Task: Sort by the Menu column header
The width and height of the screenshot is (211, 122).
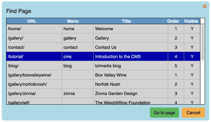Action: pos(73,21)
